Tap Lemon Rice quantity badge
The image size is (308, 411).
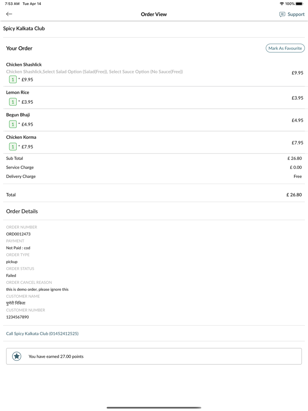coord(13,102)
